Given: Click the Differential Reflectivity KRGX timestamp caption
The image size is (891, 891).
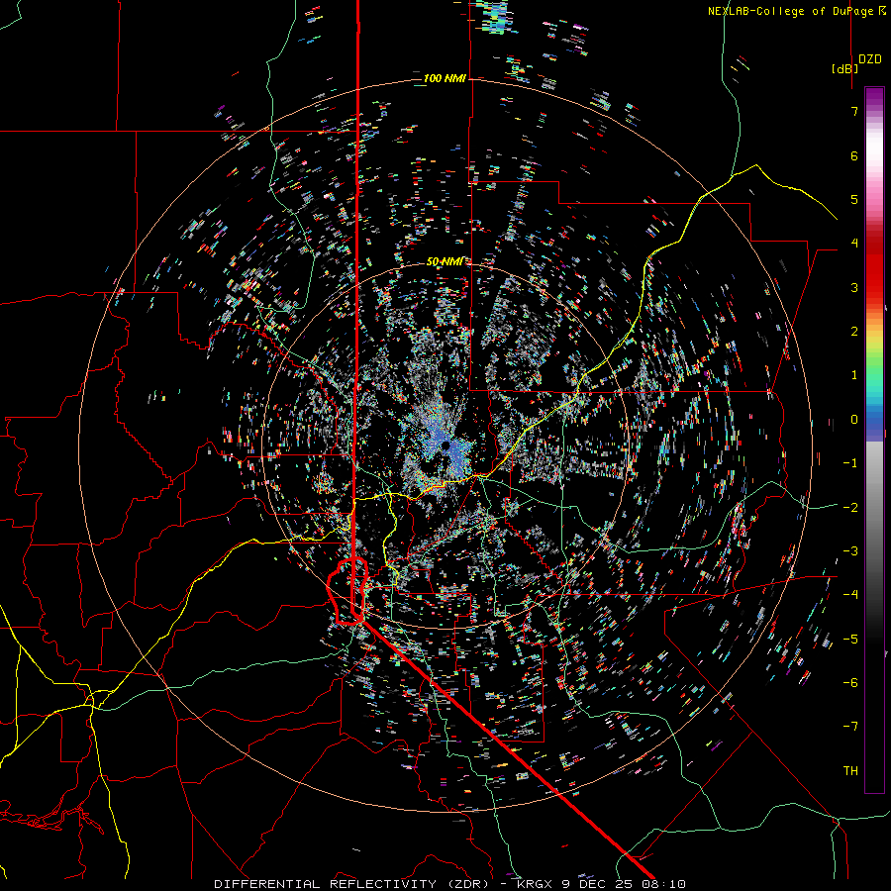Looking at the screenshot, I should [450, 884].
